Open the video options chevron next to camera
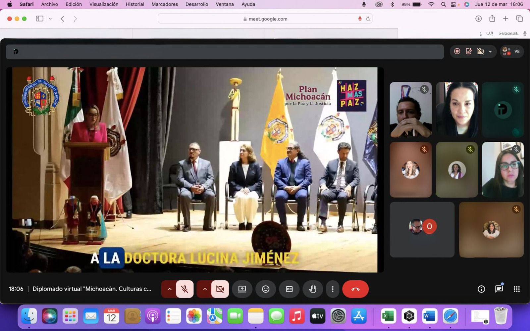 point(205,289)
